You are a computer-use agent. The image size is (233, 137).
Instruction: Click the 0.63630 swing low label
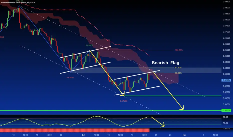(70, 77)
